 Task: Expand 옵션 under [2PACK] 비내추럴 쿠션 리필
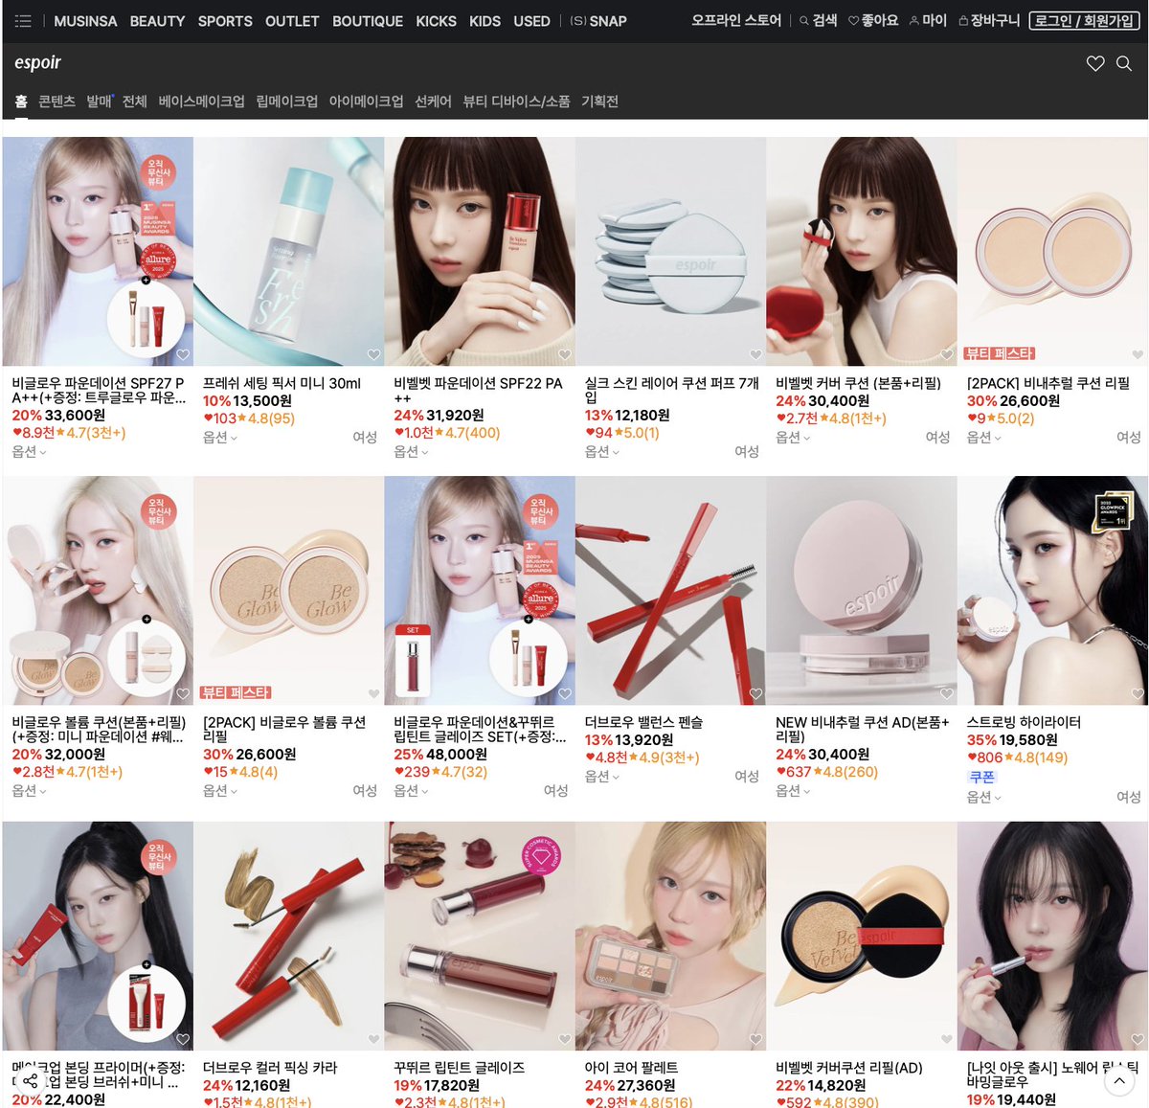click(x=984, y=438)
